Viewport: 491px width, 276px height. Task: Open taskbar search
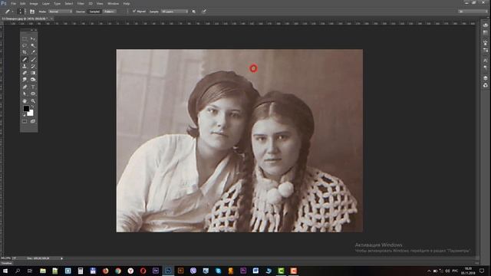18,271
